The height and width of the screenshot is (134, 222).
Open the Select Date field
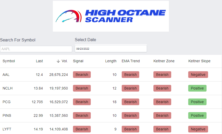[x=111, y=49]
